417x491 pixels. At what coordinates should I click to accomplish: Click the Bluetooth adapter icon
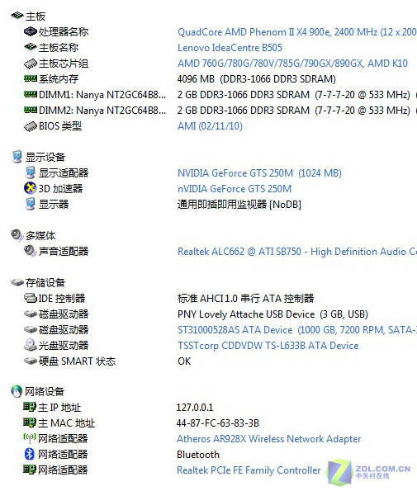[x=29, y=454]
